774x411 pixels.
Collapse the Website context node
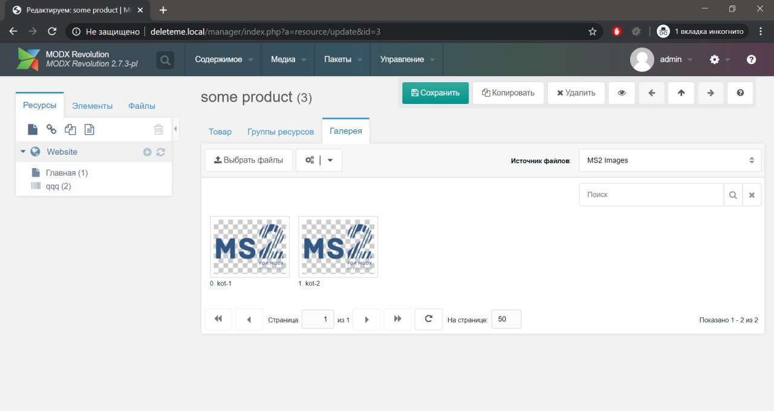tap(23, 152)
